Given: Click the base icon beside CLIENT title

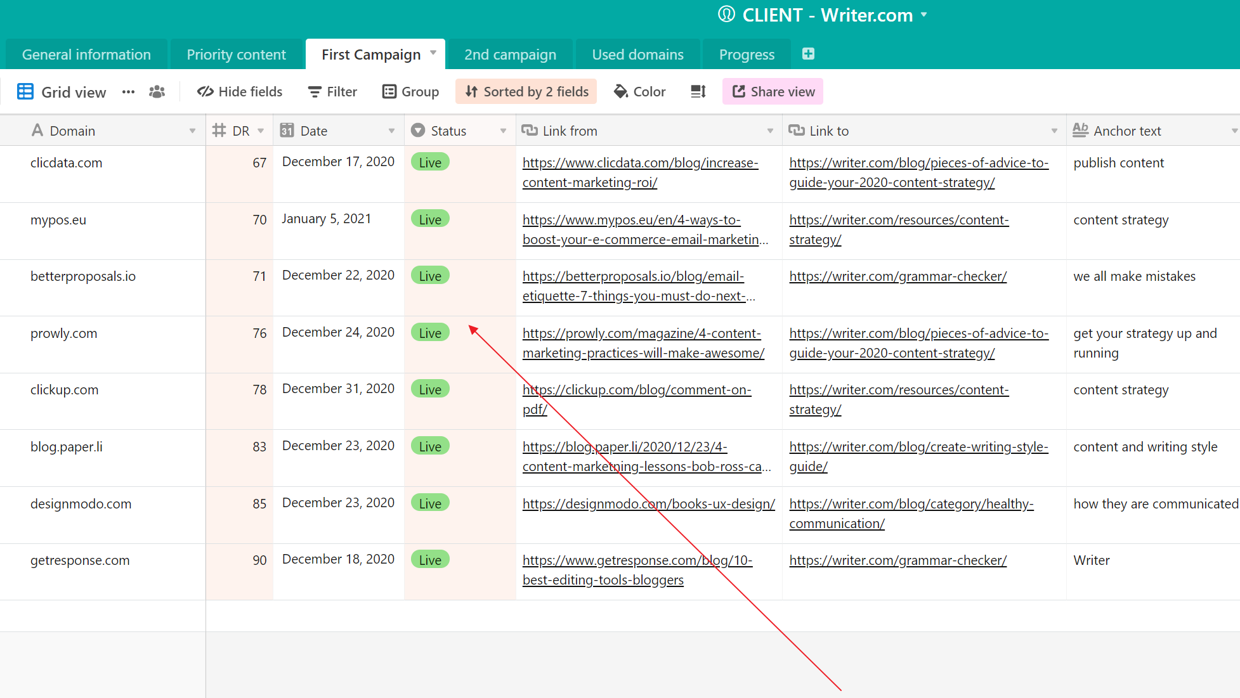Looking at the screenshot, I should [x=726, y=14].
